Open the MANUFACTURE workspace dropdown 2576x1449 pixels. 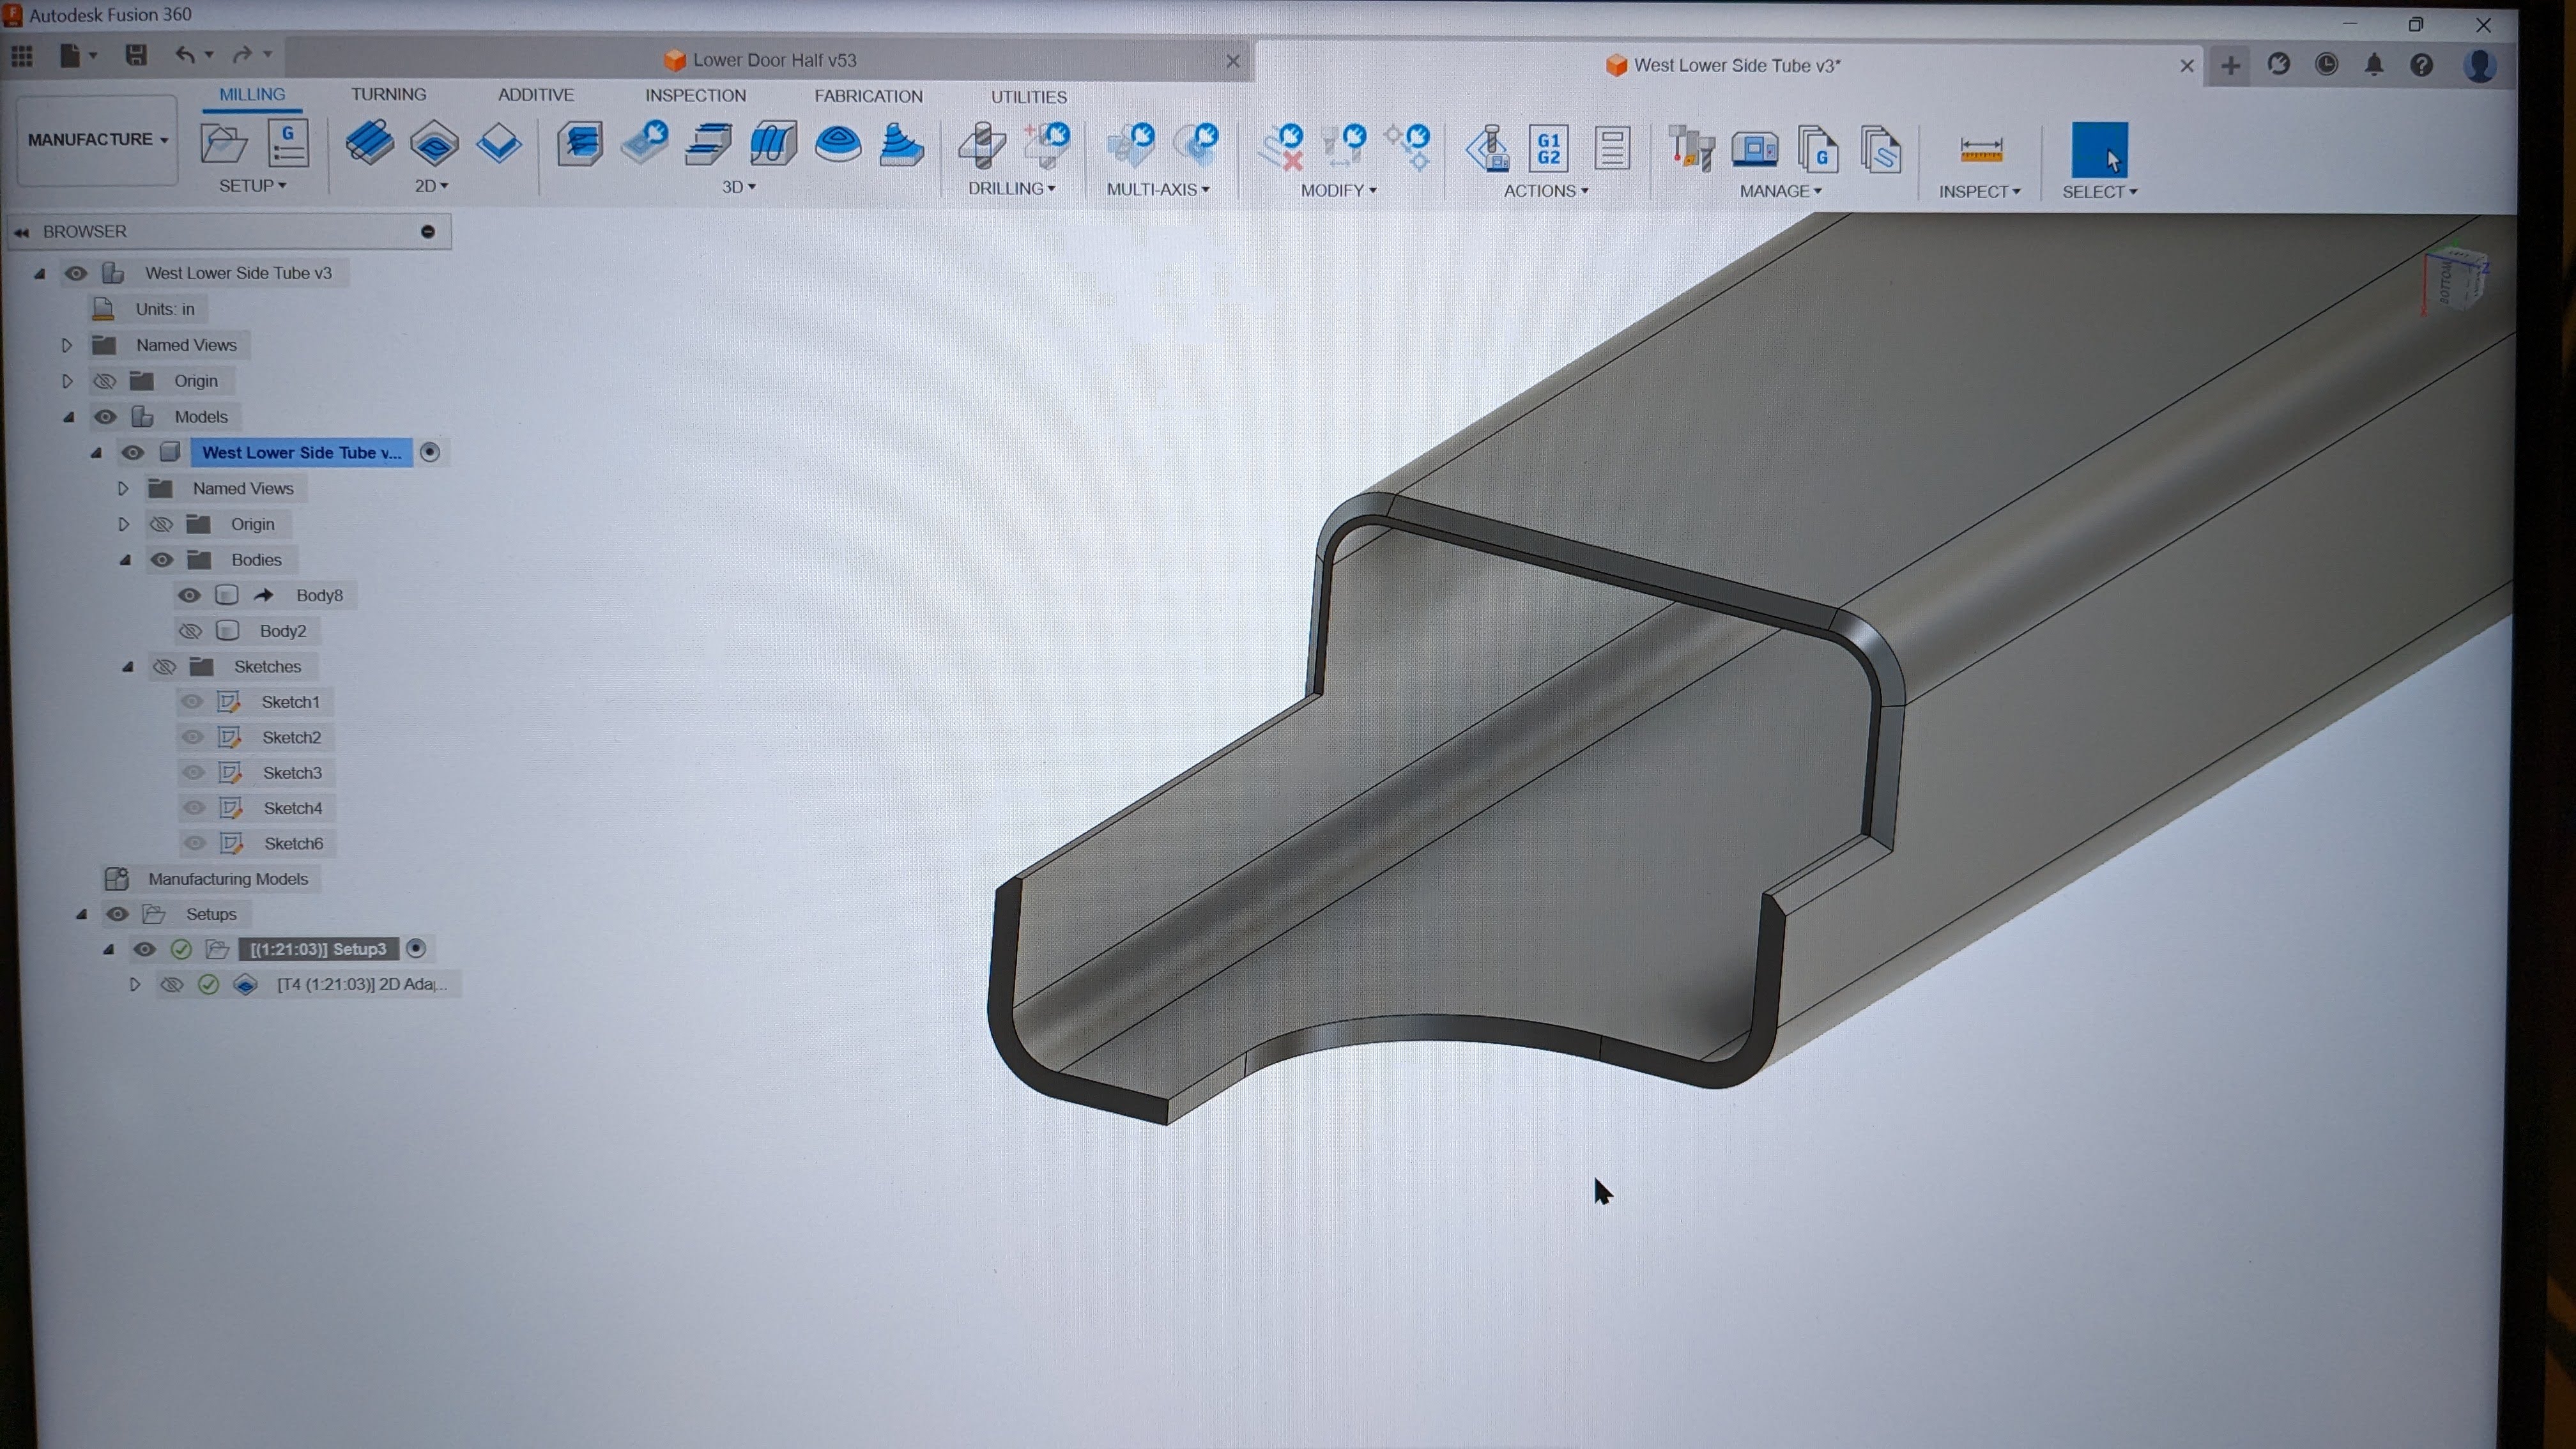[x=97, y=140]
